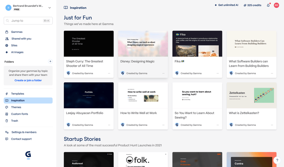Click Create or join a folder link
This screenshot has width=284, height=167.
click(x=28, y=80)
